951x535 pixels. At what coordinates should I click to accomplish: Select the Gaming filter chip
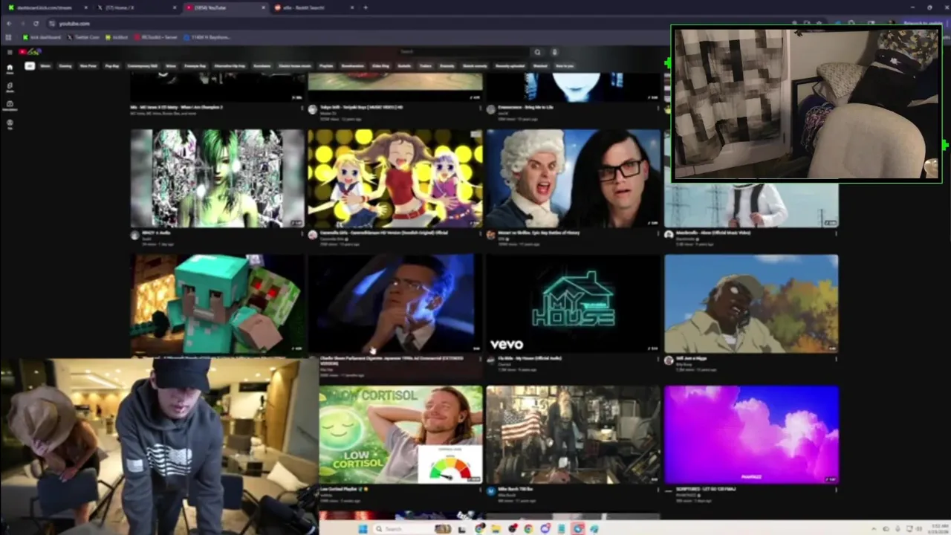click(65, 65)
